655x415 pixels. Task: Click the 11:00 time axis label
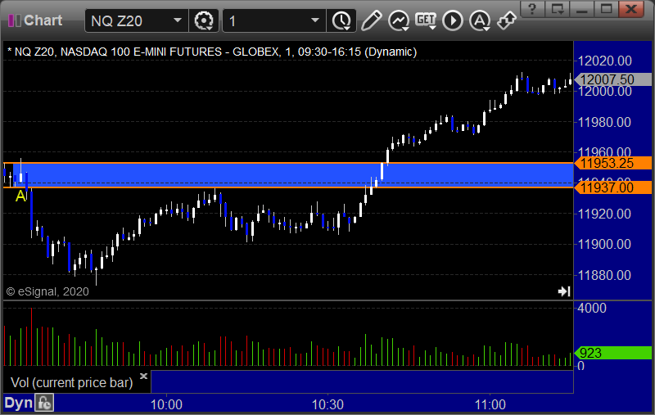pyautogui.click(x=490, y=404)
